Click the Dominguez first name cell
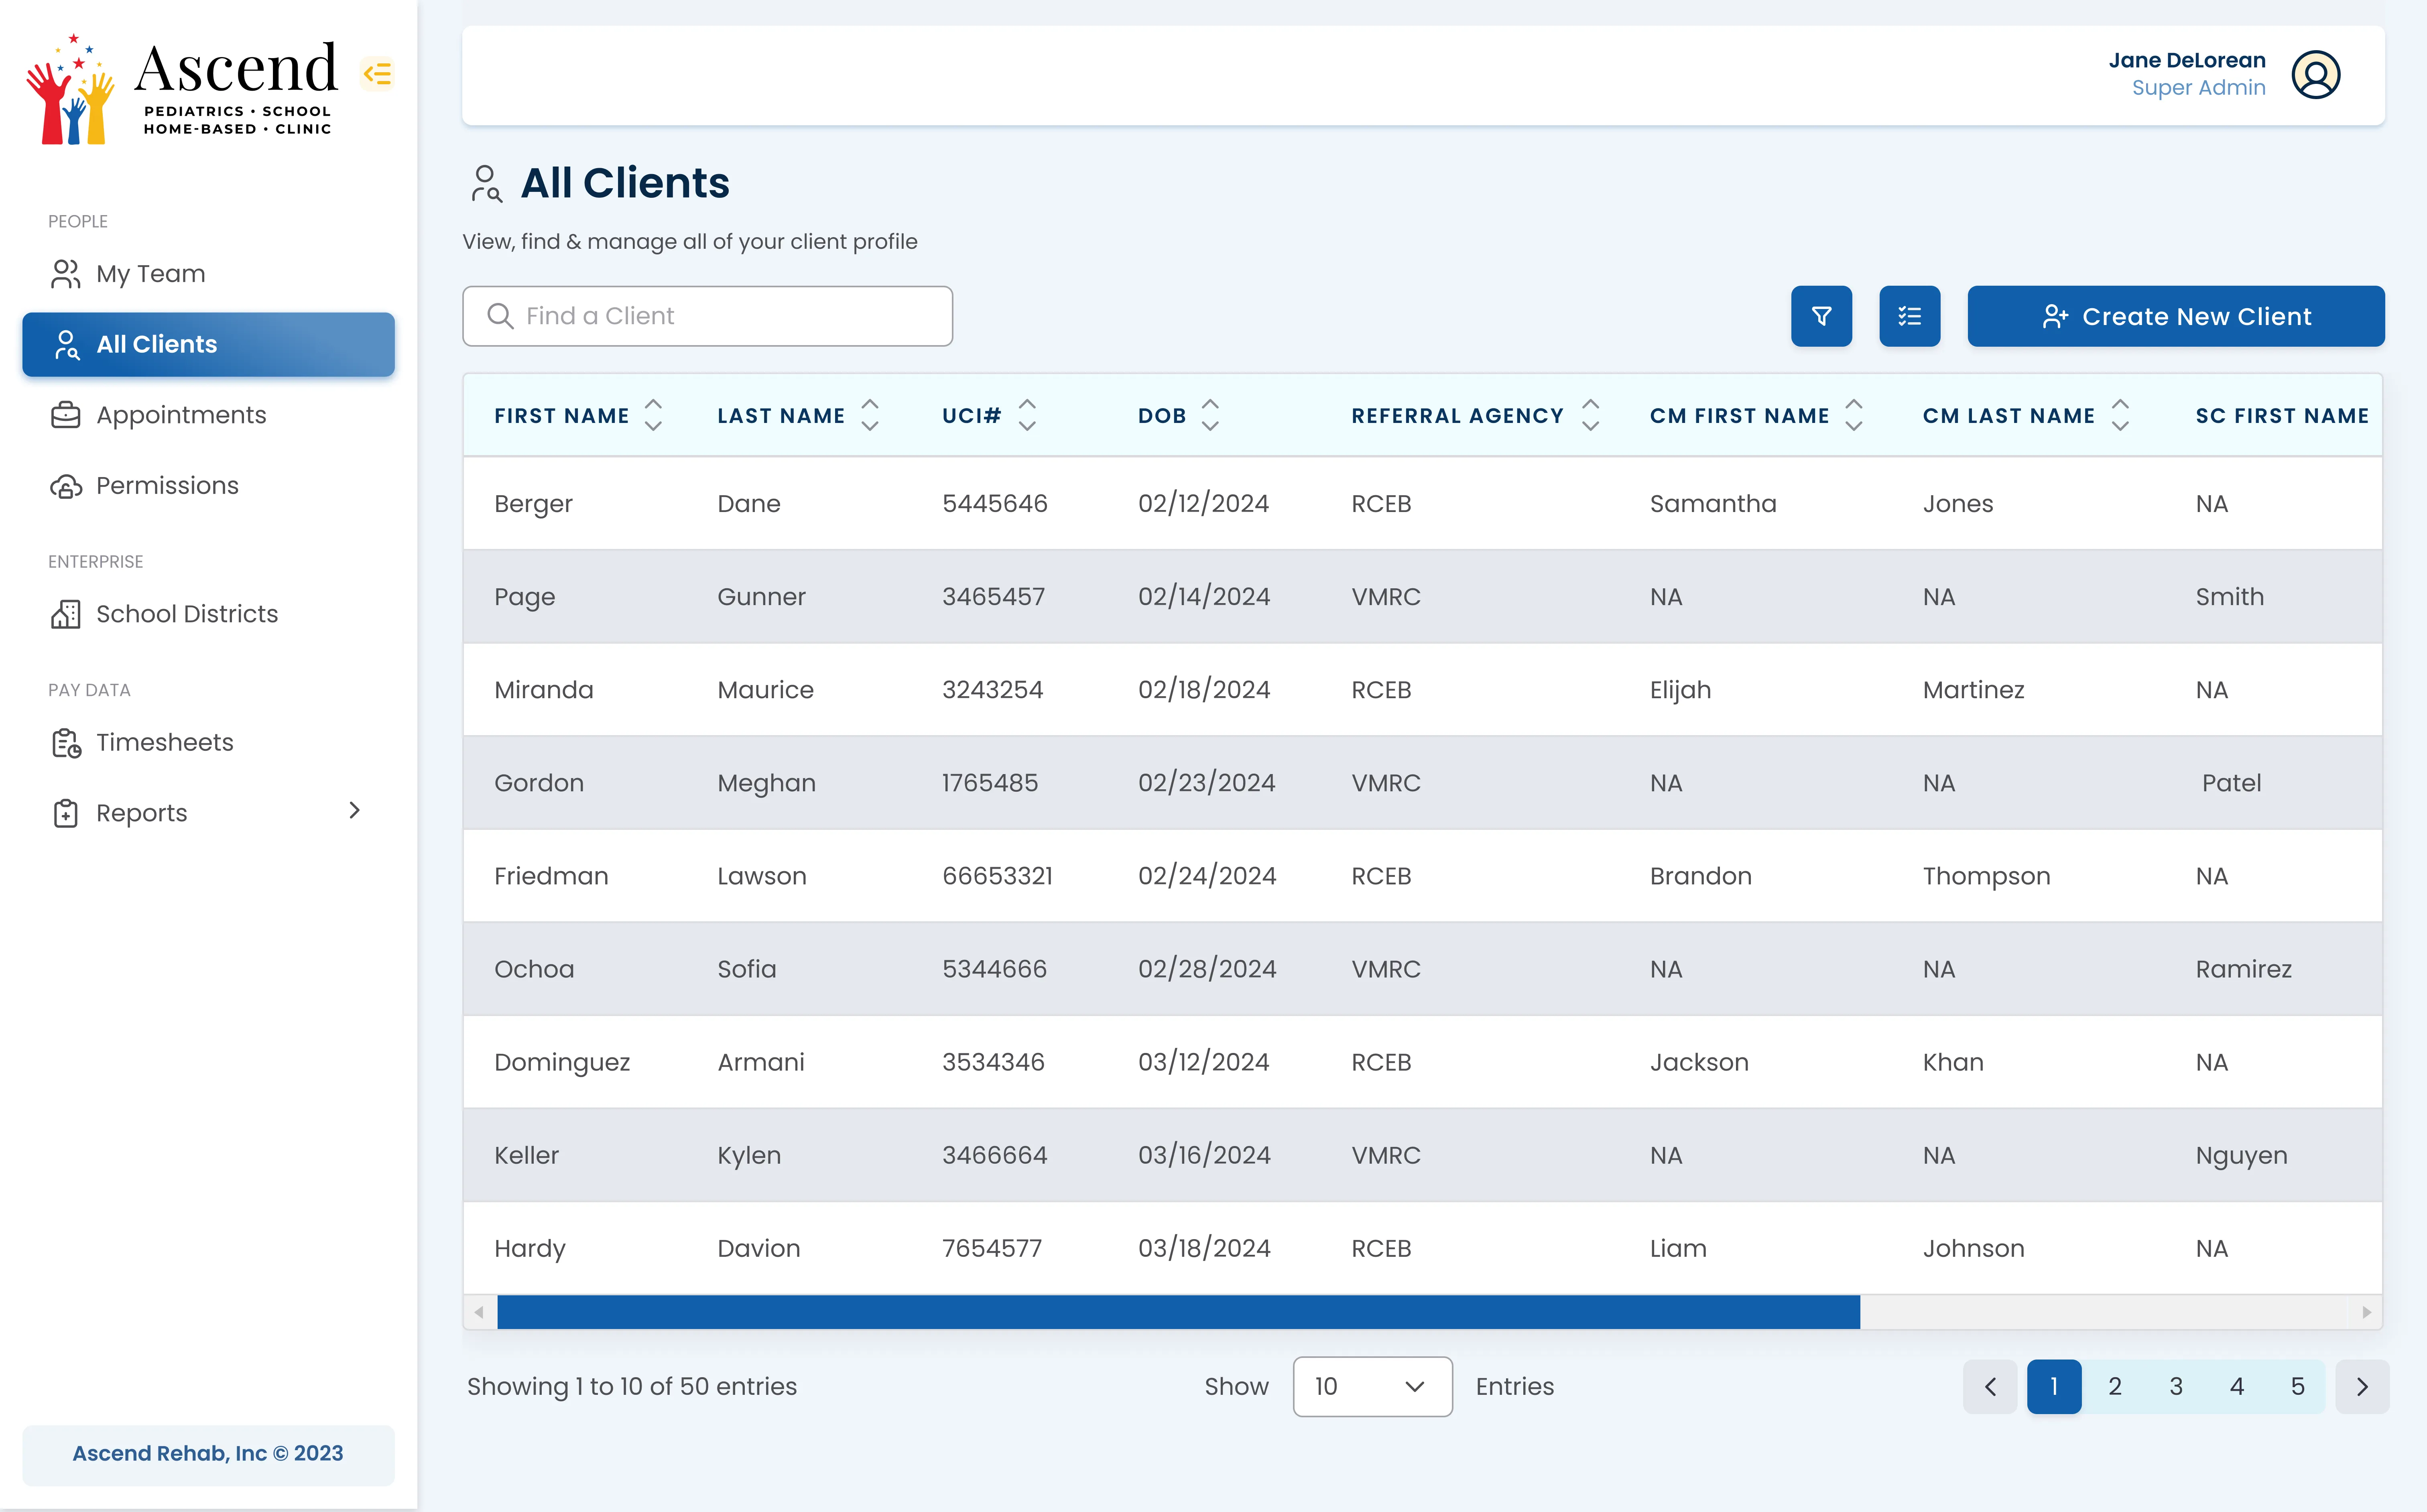2427x1512 pixels. [x=562, y=1063]
